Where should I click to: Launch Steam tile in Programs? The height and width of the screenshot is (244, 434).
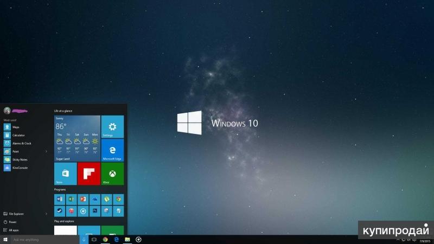(60, 211)
